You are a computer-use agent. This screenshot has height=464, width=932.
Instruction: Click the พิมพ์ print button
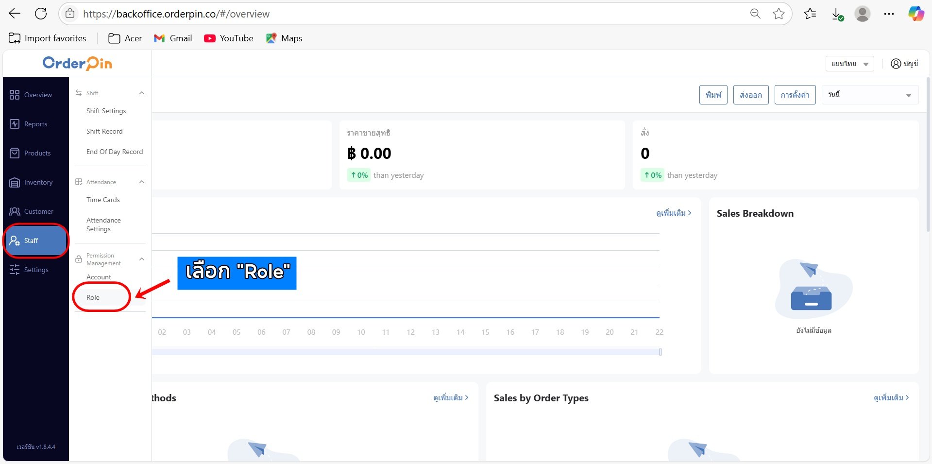713,95
